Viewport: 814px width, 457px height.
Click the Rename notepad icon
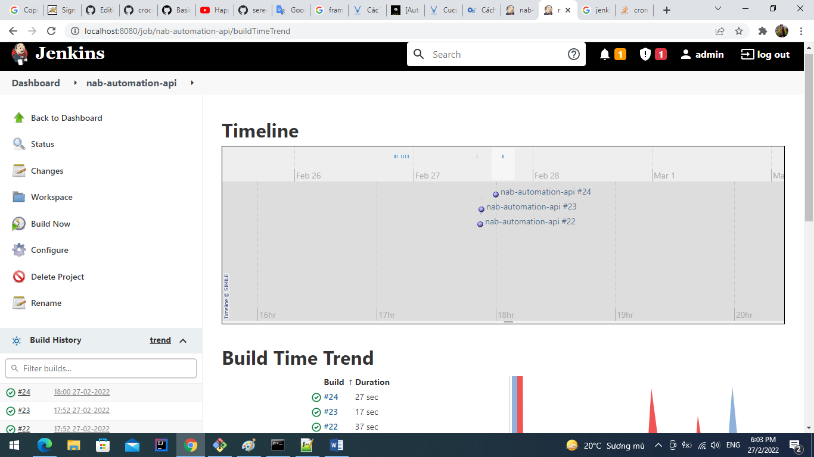coord(19,303)
